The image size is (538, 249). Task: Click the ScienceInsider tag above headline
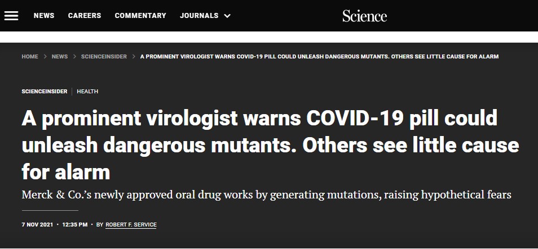coord(45,91)
